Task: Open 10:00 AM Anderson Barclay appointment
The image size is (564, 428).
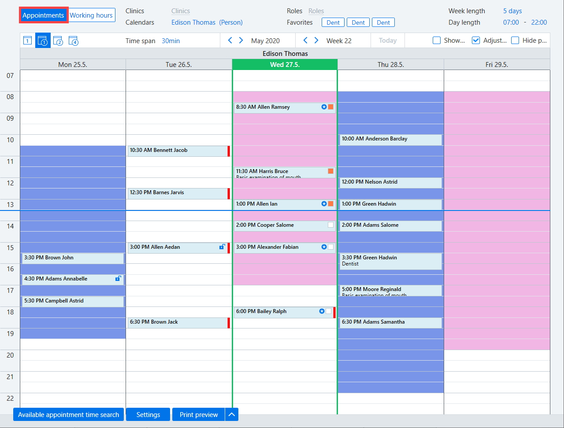Action: [390, 140]
